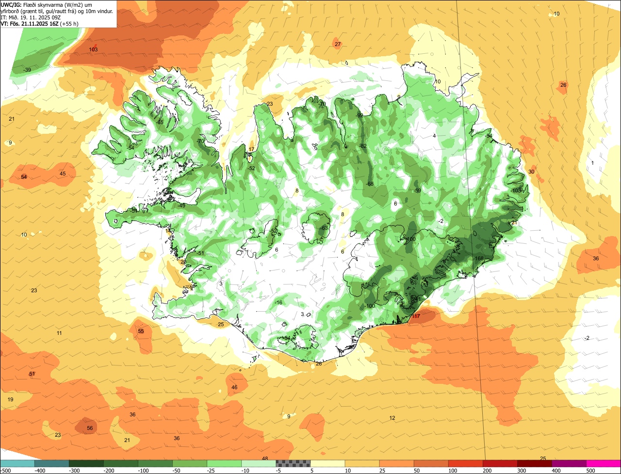This screenshot has height=474, width=621.
Task: Select the red 117 value on the southeast coast
Action: tap(415, 316)
